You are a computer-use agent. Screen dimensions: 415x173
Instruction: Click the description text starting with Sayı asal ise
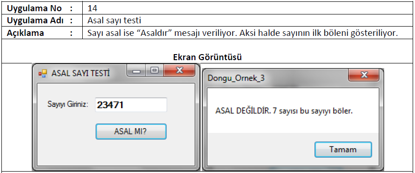coord(243,33)
